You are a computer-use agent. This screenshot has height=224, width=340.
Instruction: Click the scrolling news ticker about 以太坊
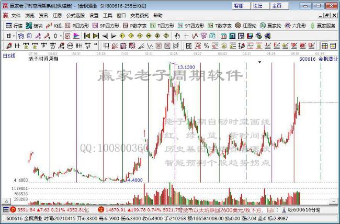point(230,210)
